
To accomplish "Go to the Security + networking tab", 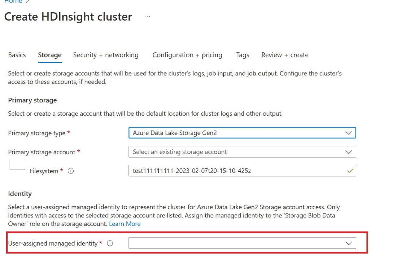I will point(106,55).
